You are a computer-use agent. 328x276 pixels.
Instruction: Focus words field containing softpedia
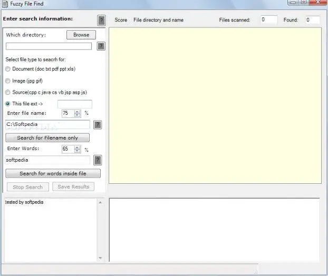point(47,160)
